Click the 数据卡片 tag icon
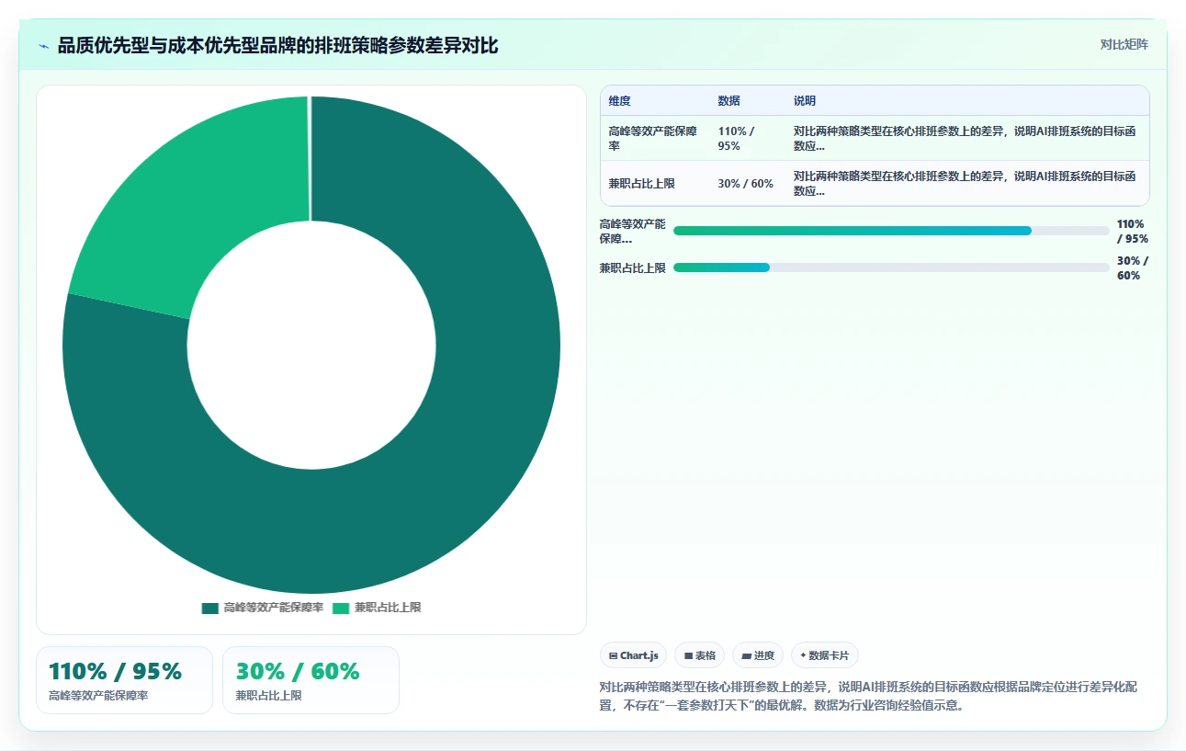Image resolution: width=1186 pixels, height=751 pixels. coord(803,656)
